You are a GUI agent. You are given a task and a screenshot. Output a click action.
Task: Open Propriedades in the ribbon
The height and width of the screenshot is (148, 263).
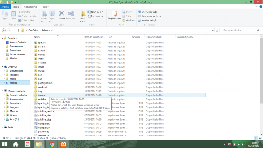pos(114,16)
